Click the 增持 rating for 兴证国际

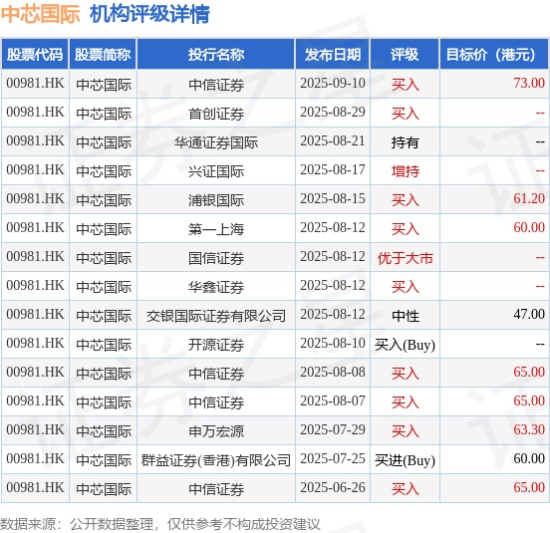[x=406, y=171]
